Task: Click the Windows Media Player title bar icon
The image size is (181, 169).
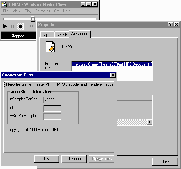Action: [x=4, y=5]
